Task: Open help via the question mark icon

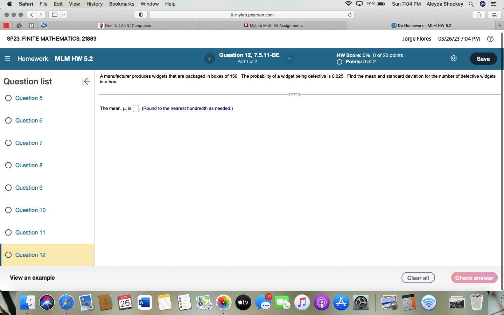Action: (x=490, y=39)
